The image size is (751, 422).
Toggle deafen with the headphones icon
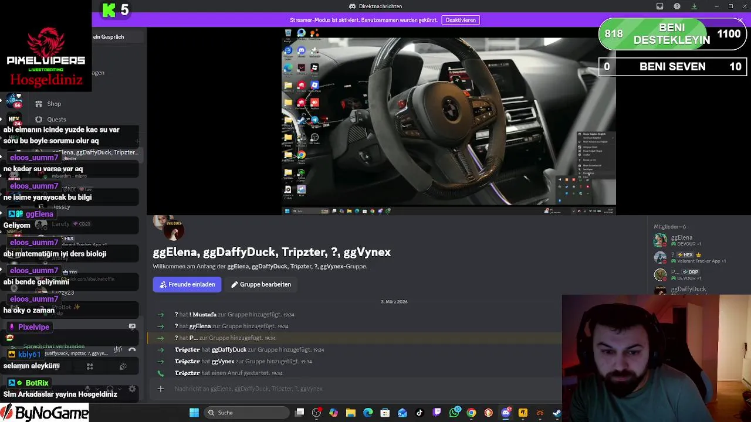click(110, 389)
